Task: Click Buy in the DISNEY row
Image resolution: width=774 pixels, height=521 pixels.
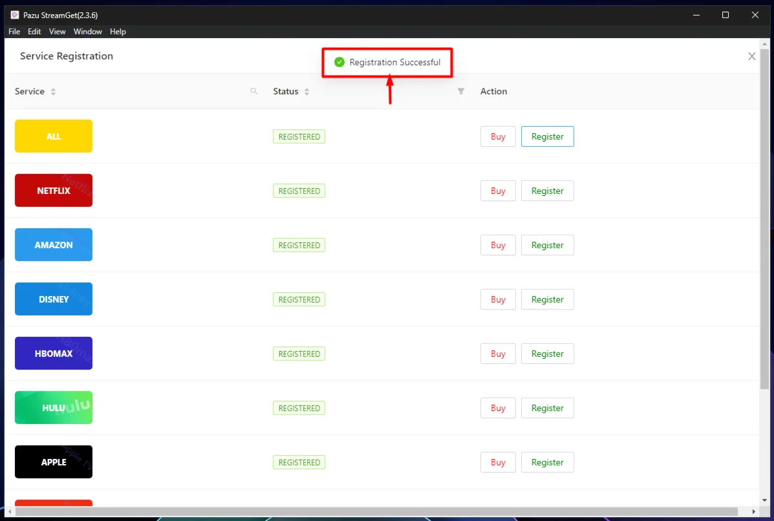Action: click(498, 299)
